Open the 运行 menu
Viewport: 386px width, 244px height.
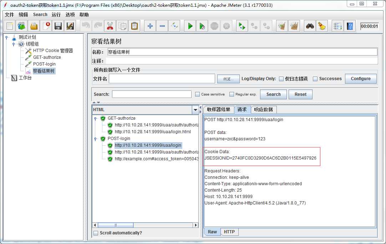click(x=56, y=15)
